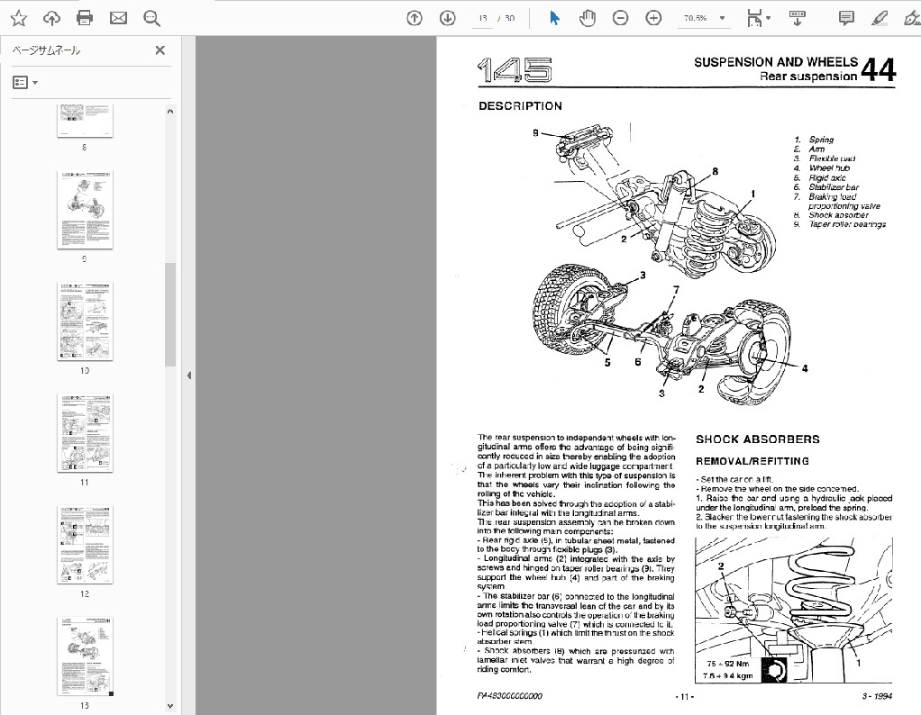Zoom out with the minus button
The width and height of the screenshot is (921, 715).
coord(620,18)
